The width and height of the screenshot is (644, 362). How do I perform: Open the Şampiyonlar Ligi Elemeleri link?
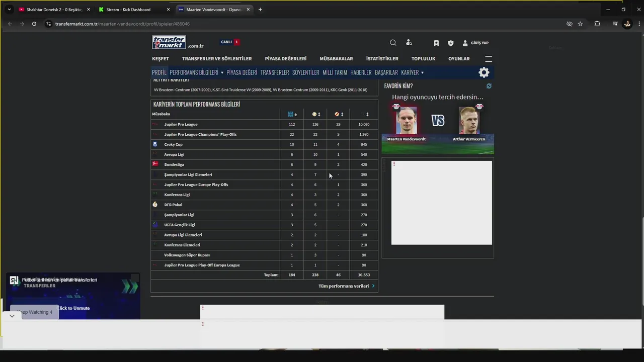pos(188,174)
